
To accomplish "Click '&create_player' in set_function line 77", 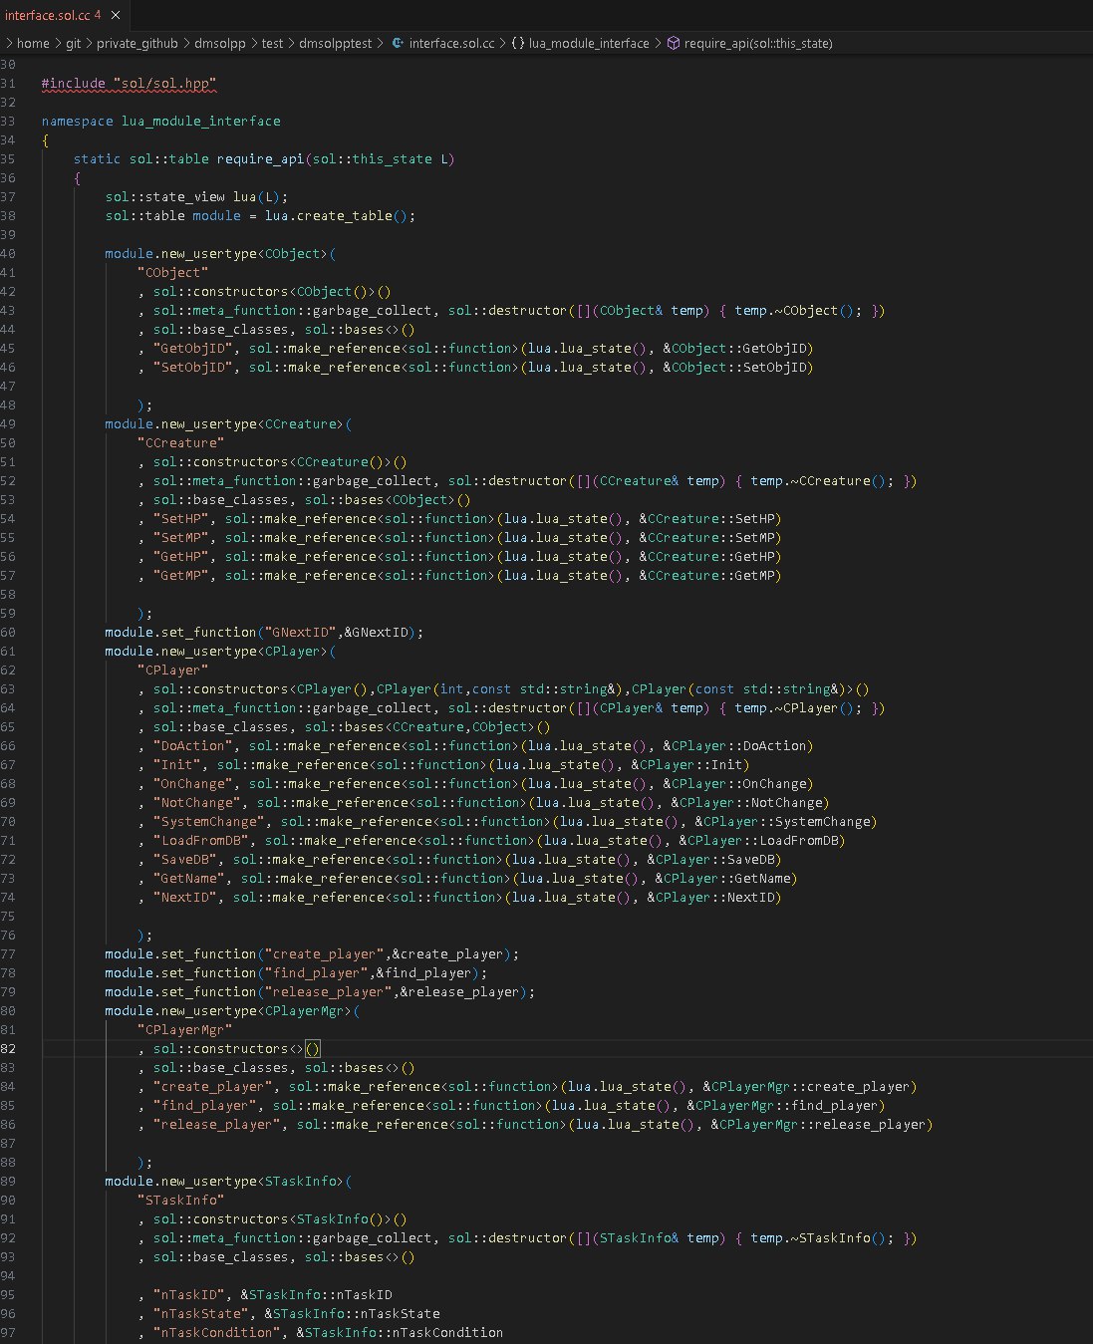I will pos(447,953).
